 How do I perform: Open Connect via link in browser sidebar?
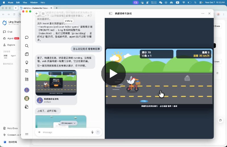point(12,135)
